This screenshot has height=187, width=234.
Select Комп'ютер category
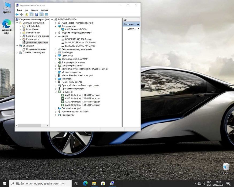[x=67, y=56]
